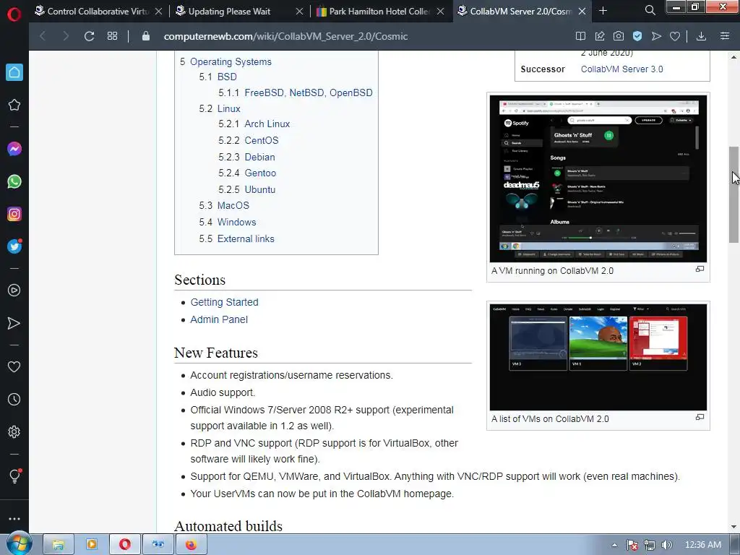Click scrollbar down arrow
Viewport: 740px width, 555px height.
(733, 527)
